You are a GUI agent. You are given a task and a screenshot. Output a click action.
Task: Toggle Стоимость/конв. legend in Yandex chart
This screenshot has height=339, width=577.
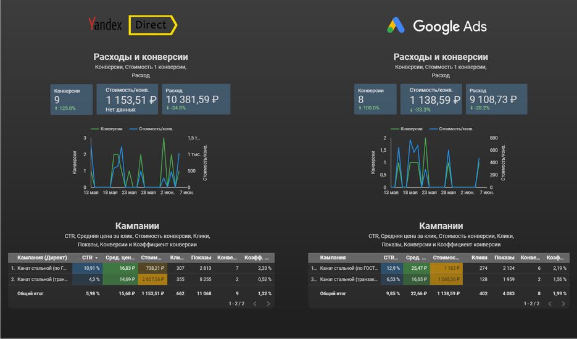pos(151,129)
